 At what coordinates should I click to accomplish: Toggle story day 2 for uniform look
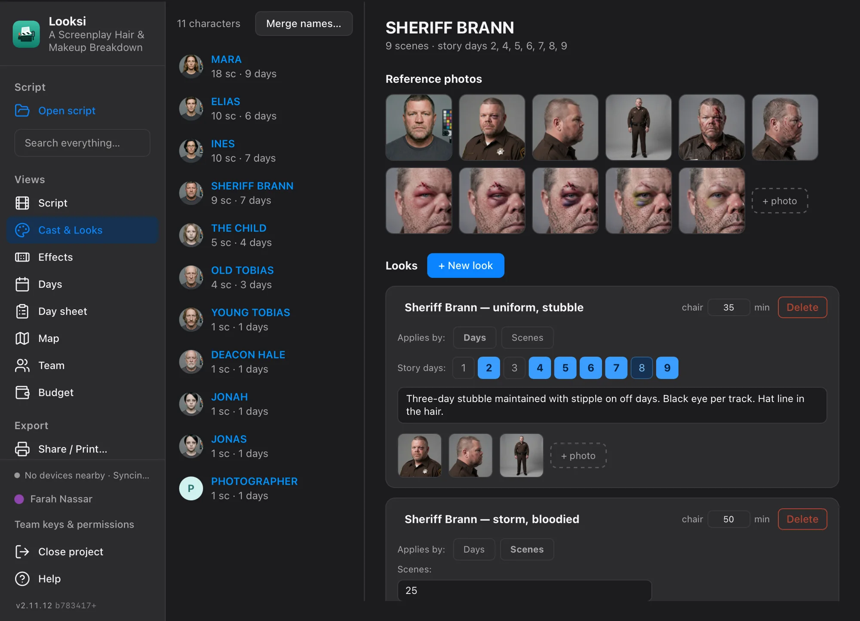(x=489, y=368)
